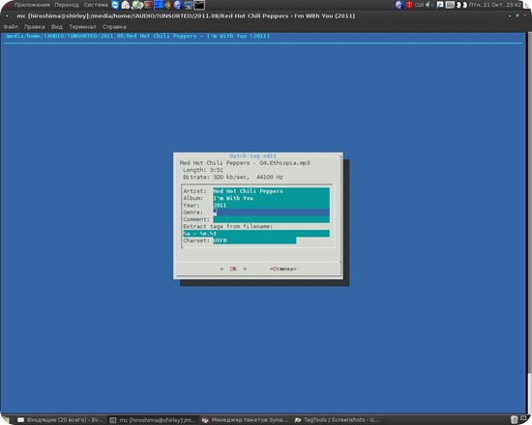Click the orange launcher icon in top panel
The height and width of the screenshot is (425, 532).
click(168, 5)
